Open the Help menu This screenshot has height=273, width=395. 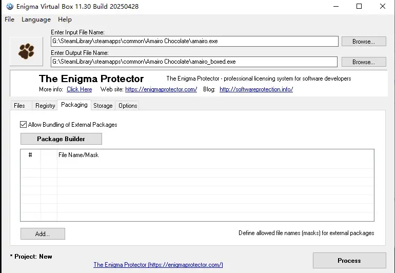[65, 19]
